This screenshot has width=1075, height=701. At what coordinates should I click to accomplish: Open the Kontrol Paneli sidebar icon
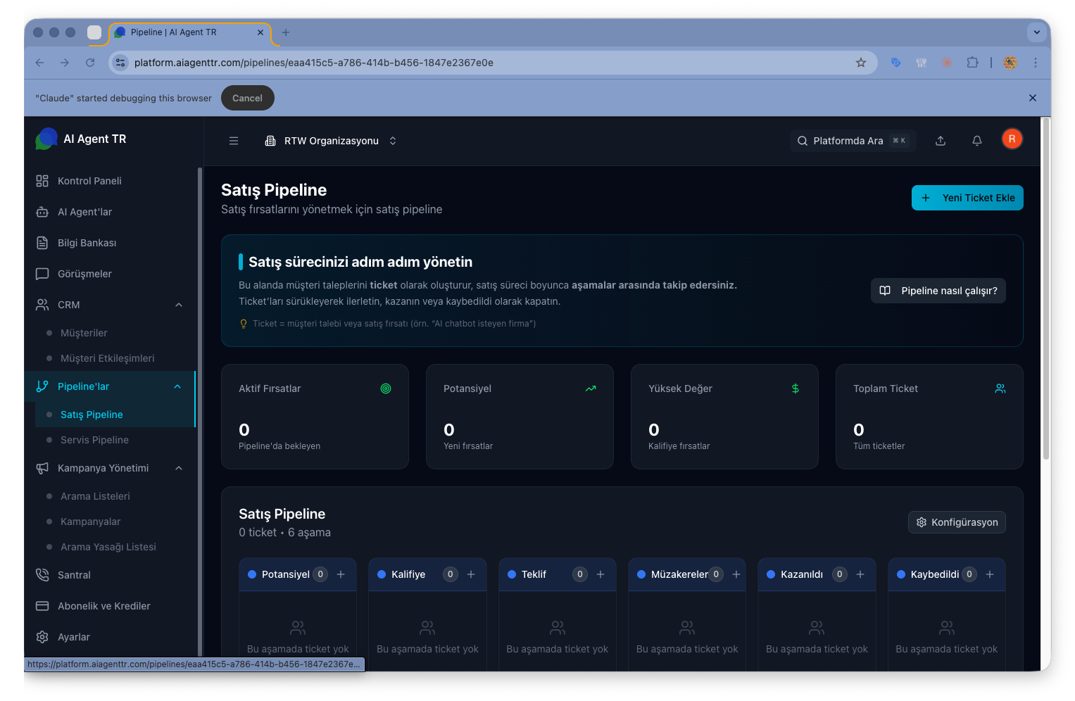42,181
